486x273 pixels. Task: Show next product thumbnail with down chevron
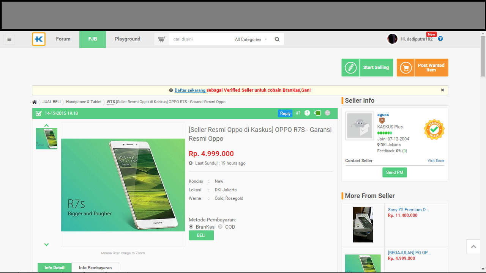click(46, 245)
